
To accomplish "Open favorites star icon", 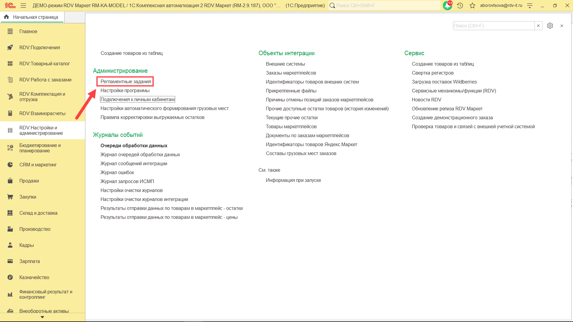I will pos(472,5).
